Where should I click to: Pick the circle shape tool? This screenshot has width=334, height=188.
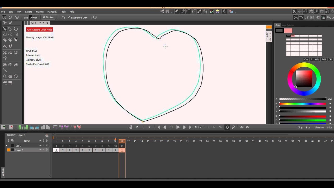coord(10,34)
